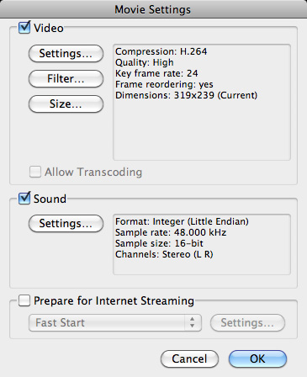
Task: Confirm the settings with OK
Action: pos(257,358)
